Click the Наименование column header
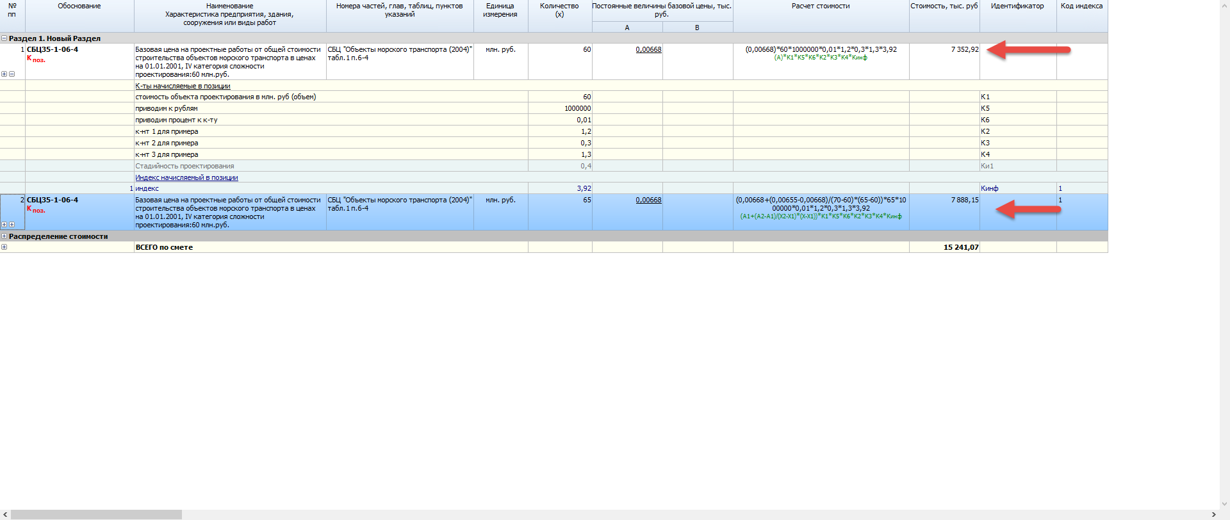This screenshot has width=1230, height=520. tap(230, 16)
